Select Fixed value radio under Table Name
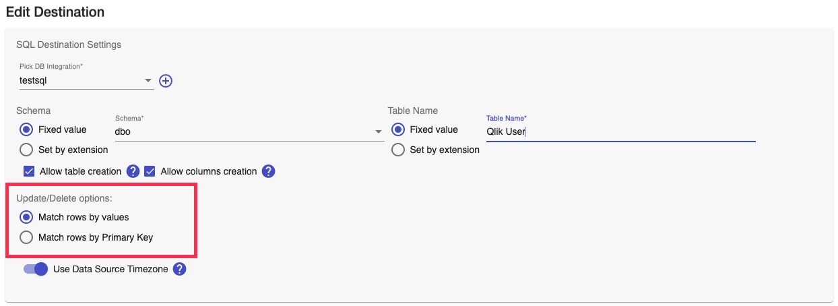 click(398, 129)
